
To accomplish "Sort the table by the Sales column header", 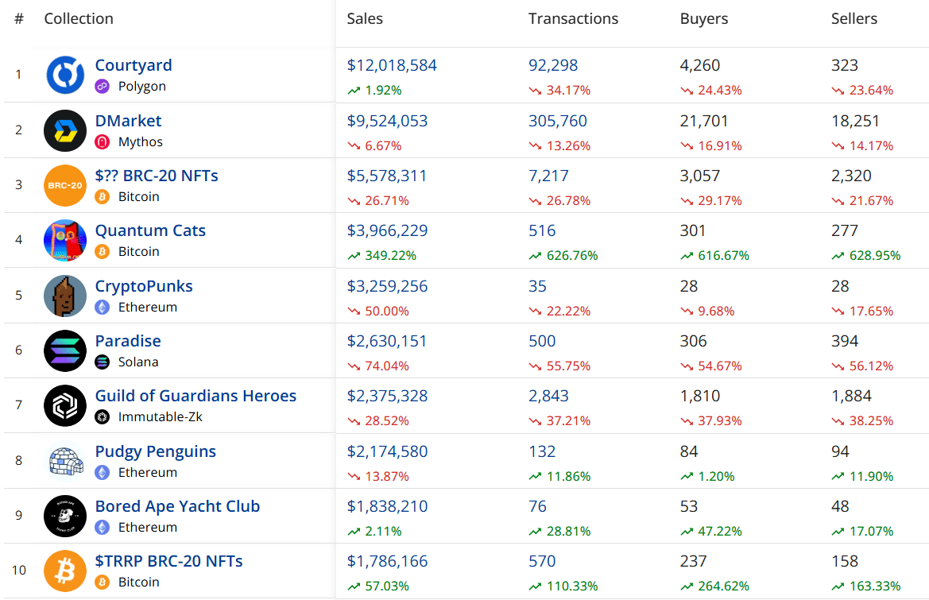I will tap(365, 19).
